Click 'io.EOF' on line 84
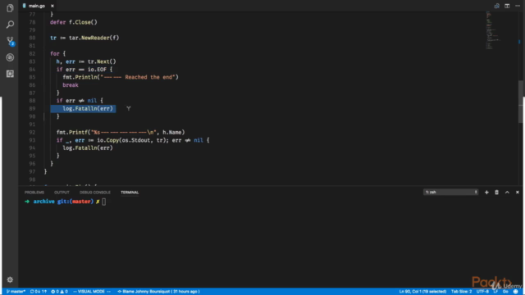 [97, 70]
